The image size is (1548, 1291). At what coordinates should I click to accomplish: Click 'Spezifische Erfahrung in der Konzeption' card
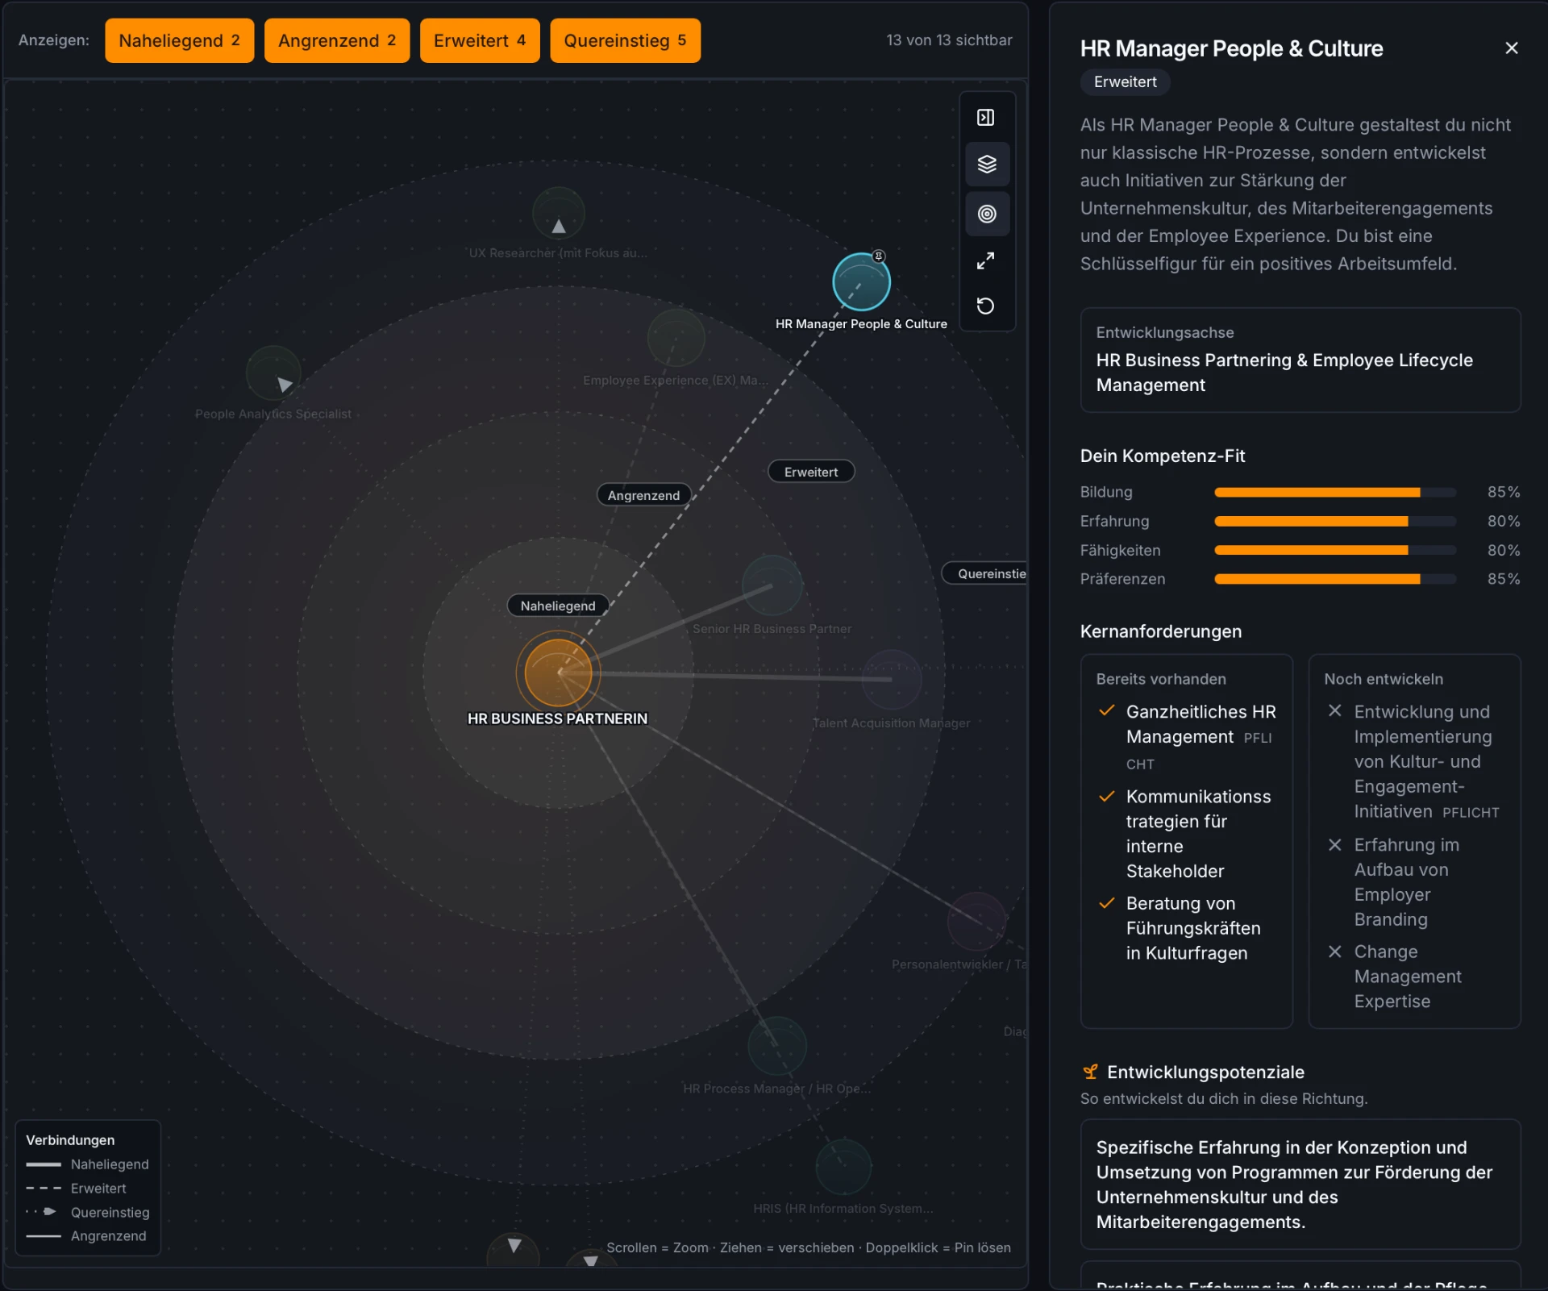pyautogui.click(x=1300, y=1185)
